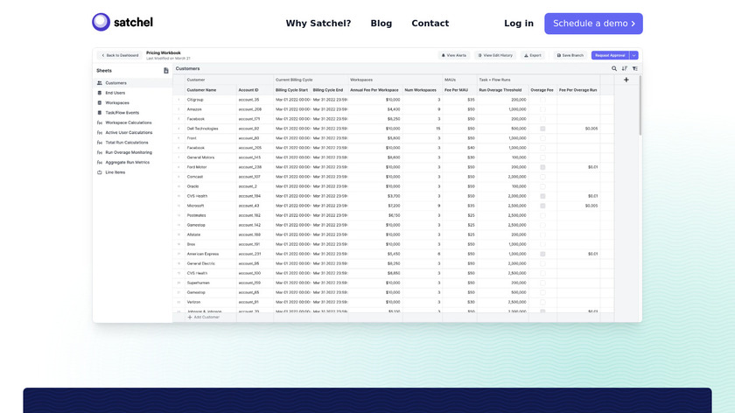
Task: Select the End Users sheet
Action: pyautogui.click(x=115, y=93)
